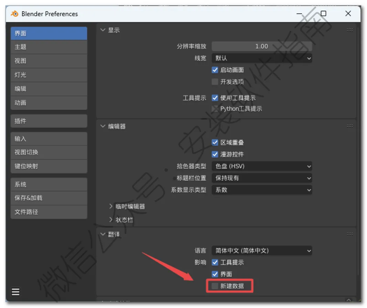Toggle 使用工具提示 checkbox
The width and height of the screenshot is (367, 308).
(x=215, y=98)
